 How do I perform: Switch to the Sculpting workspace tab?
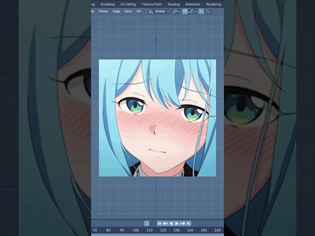point(107,4)
